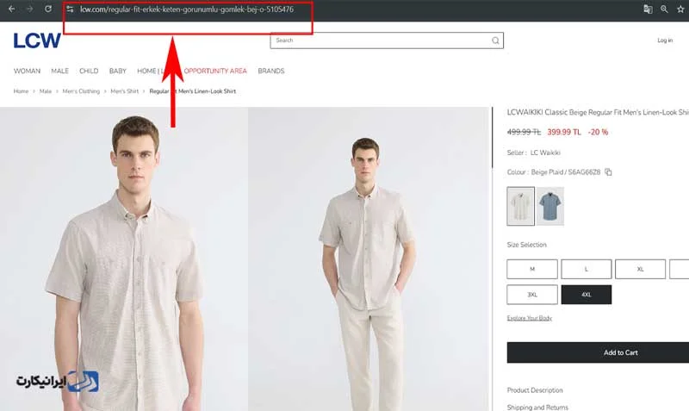Go to the LCW logo homepage

(x=37, y=40)
